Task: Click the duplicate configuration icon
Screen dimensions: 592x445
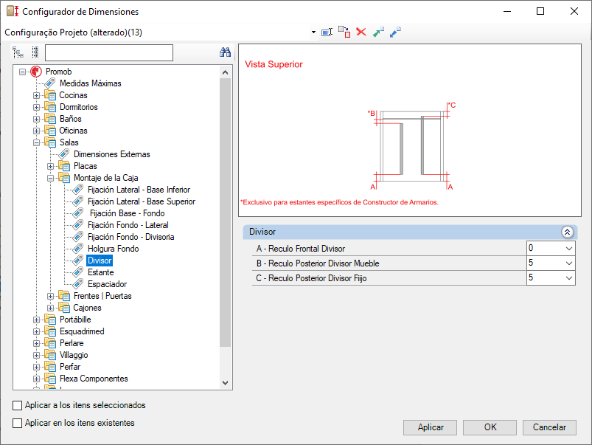Action: [344, 32]
